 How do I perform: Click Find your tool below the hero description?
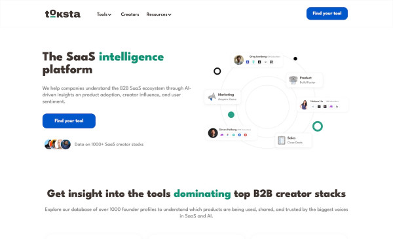[69, 120]
